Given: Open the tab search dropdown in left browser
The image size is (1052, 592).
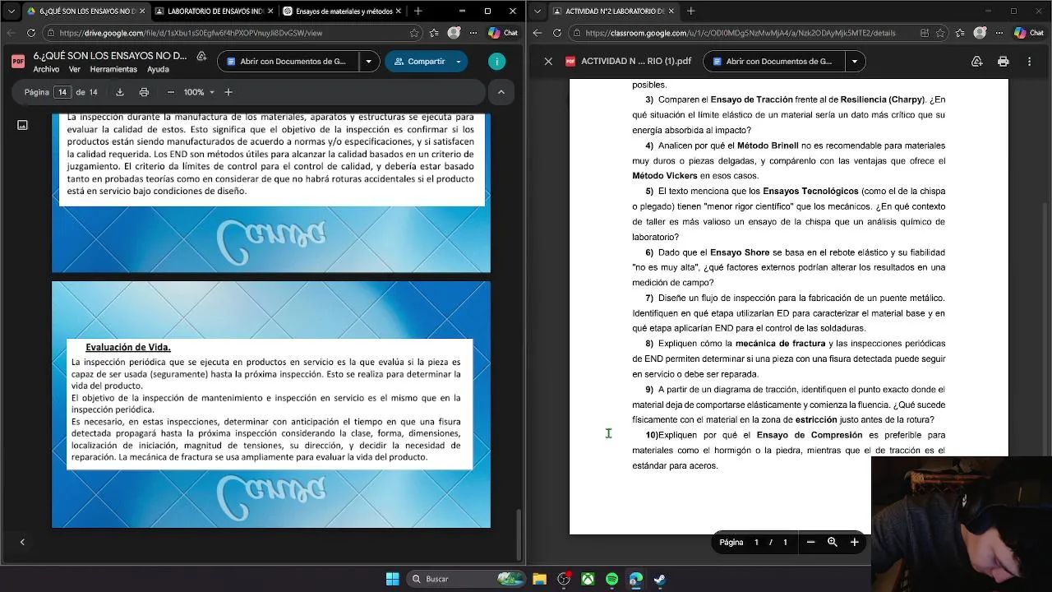Looking at the screenshot, I should coord(11,12).
